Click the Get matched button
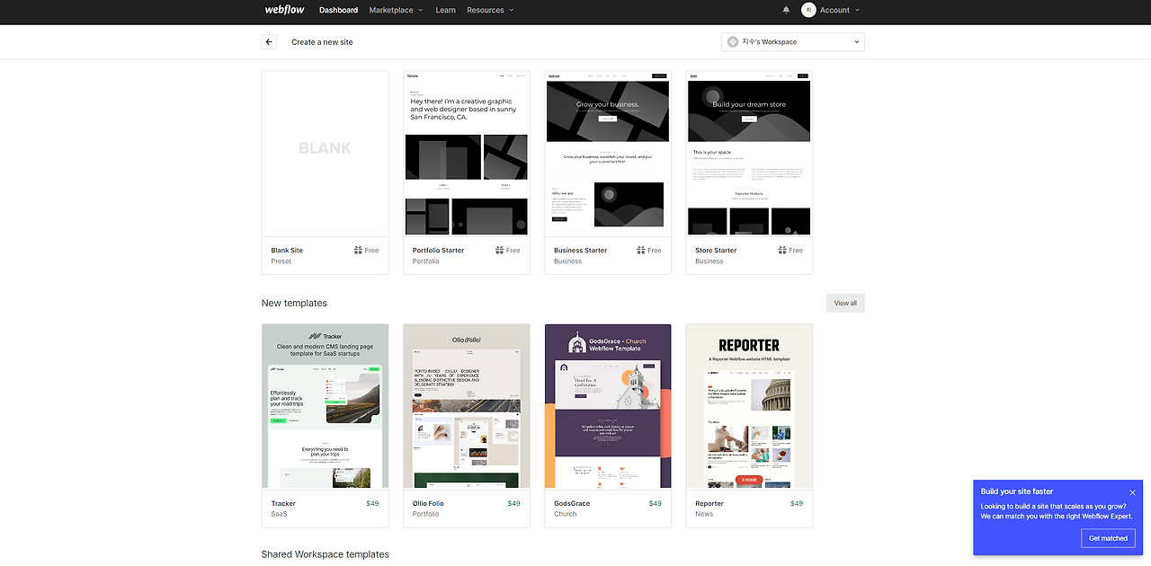 (x=1108, y=538)
